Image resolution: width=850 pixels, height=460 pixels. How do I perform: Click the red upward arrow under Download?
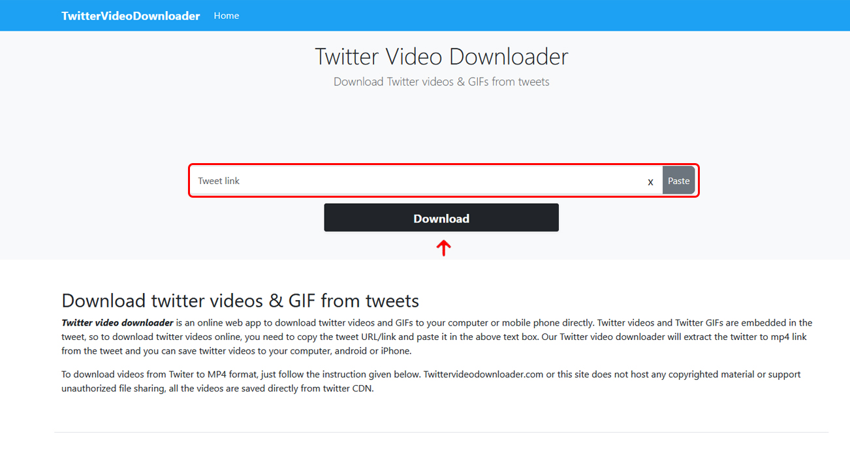click(444, 248)
